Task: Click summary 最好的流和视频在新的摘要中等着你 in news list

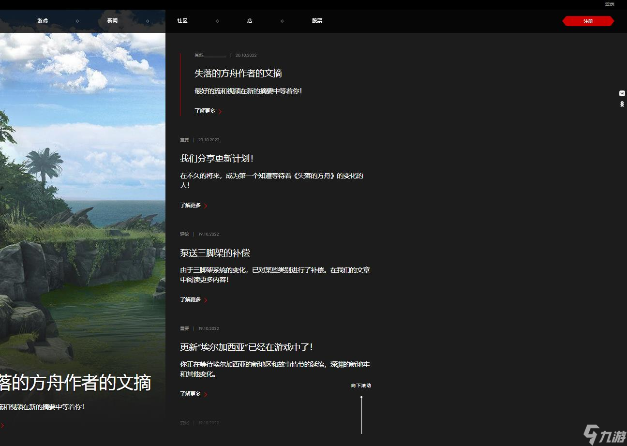Action: [248, 91]
